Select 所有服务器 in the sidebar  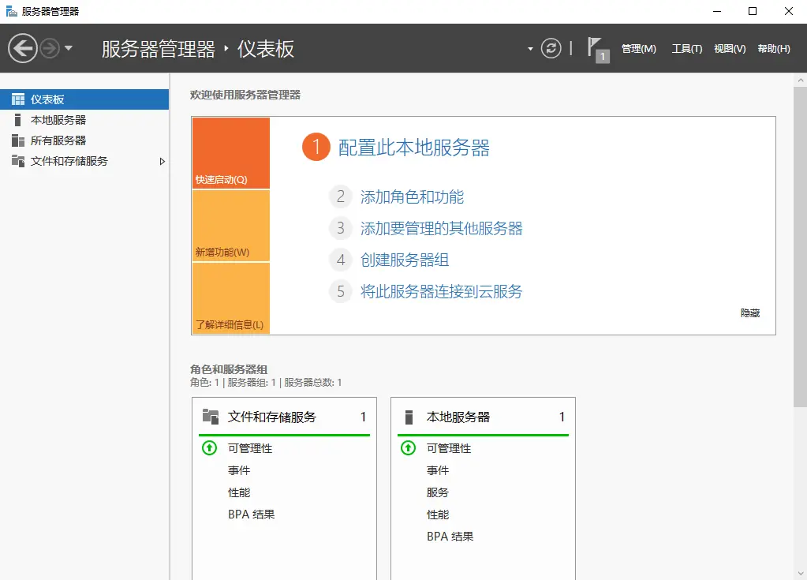tap(84, 140)
